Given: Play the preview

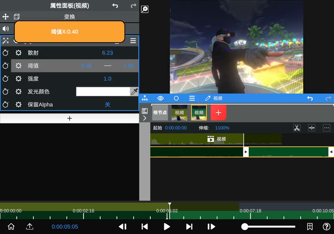Looking at the screenshot, I should (x=167, y=227).
